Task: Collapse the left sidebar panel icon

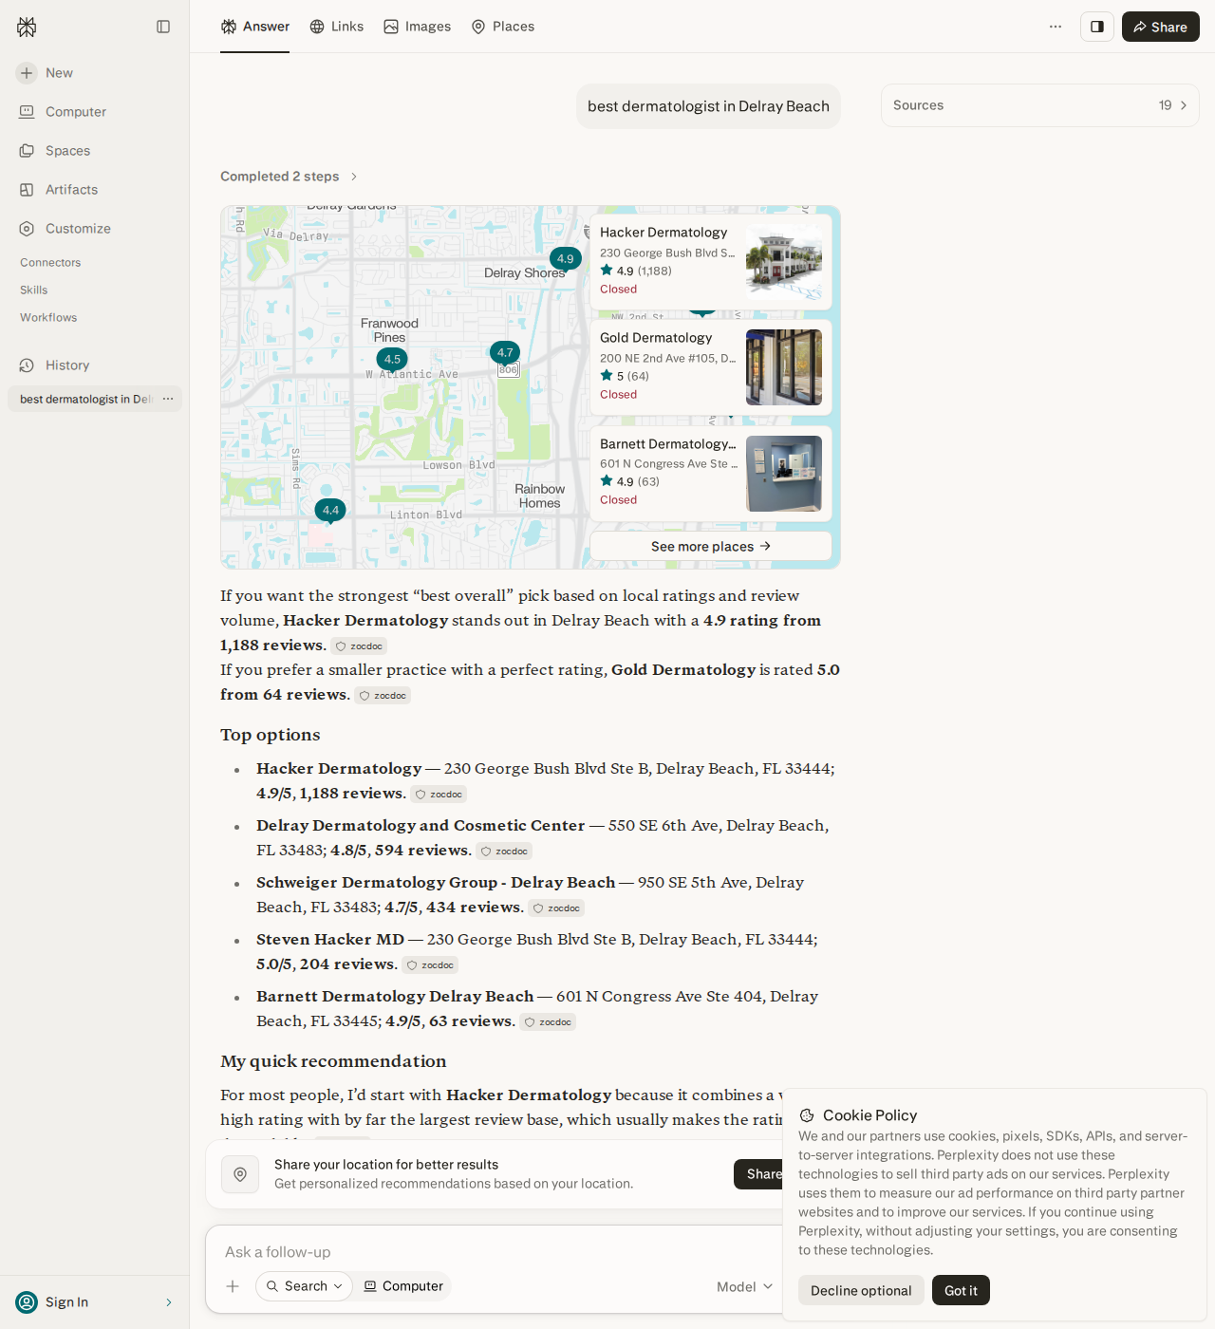Action: (x=163, y=27)
